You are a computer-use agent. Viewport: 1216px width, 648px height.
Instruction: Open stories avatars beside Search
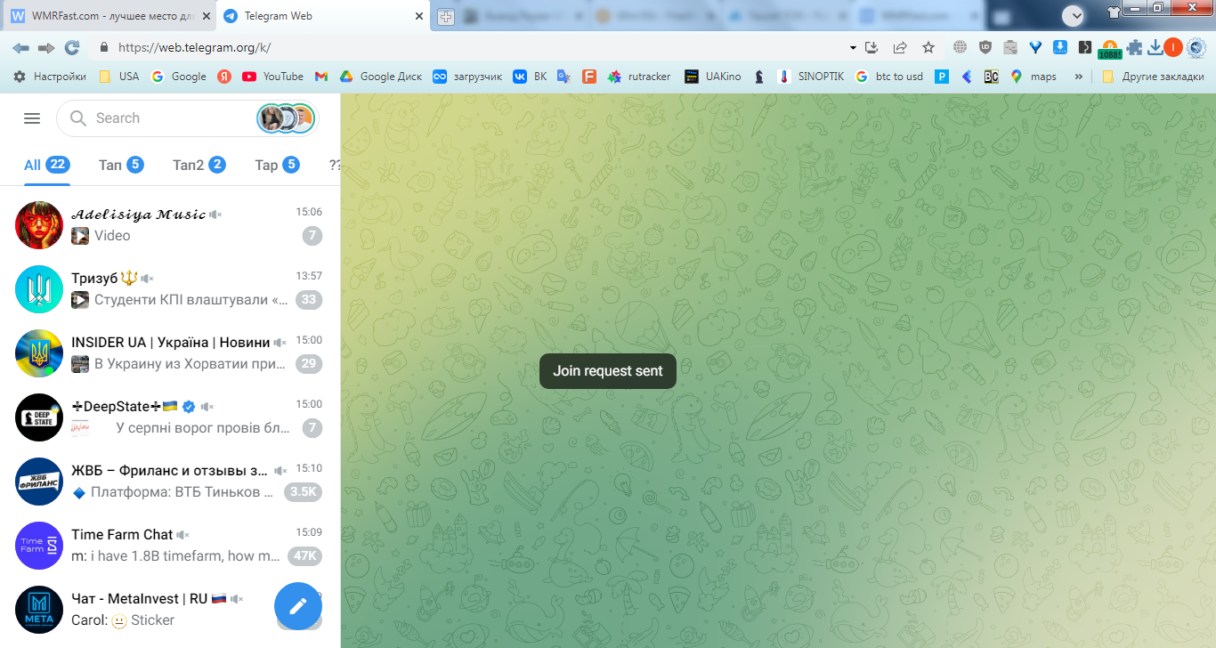(x=287, y=118)
